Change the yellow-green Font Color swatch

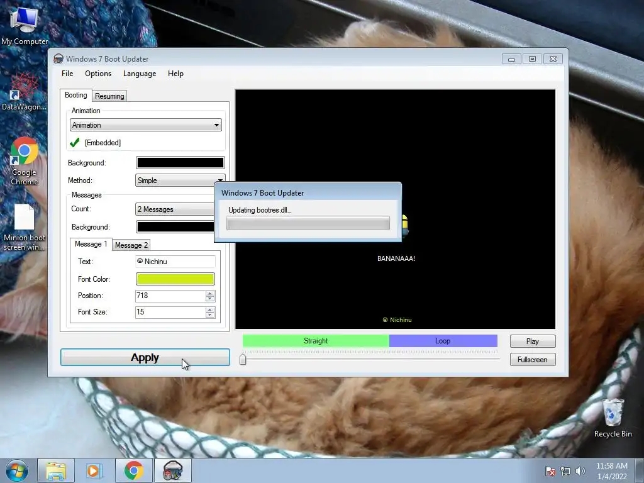click(175, 279)
